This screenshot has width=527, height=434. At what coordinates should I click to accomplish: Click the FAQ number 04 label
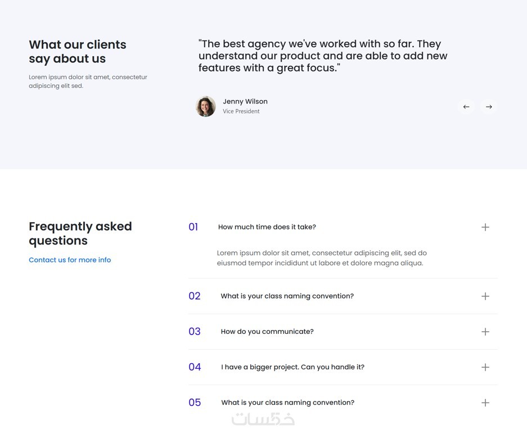pyautogui.click(x=195, y=367)
